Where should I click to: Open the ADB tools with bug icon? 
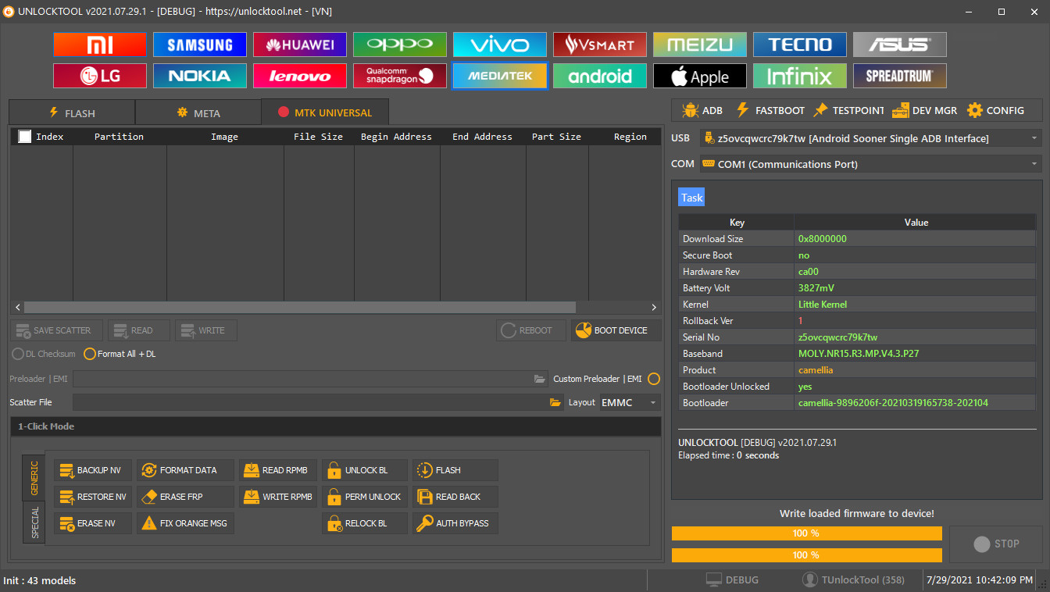(x=702, y=110)
